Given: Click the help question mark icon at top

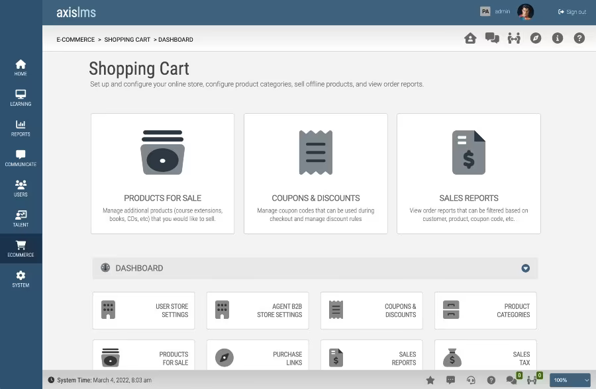Looking at the screenshot, I should click(x=579, y=38).
